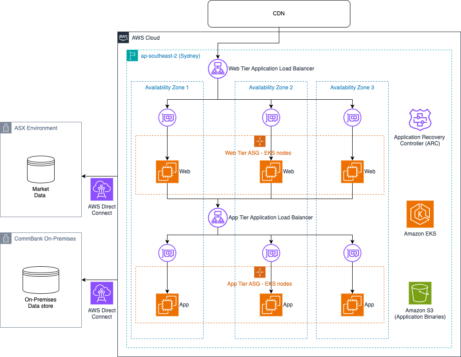This screenshot has width=461, height=357.
Task: Click the 'Web Tier Application Load Balancer' text
Action: [x=271, y=69]
